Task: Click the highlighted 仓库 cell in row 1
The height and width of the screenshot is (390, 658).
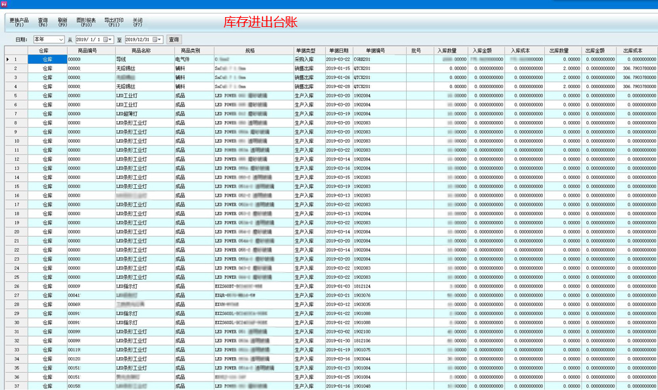Action: click(47, 59)
